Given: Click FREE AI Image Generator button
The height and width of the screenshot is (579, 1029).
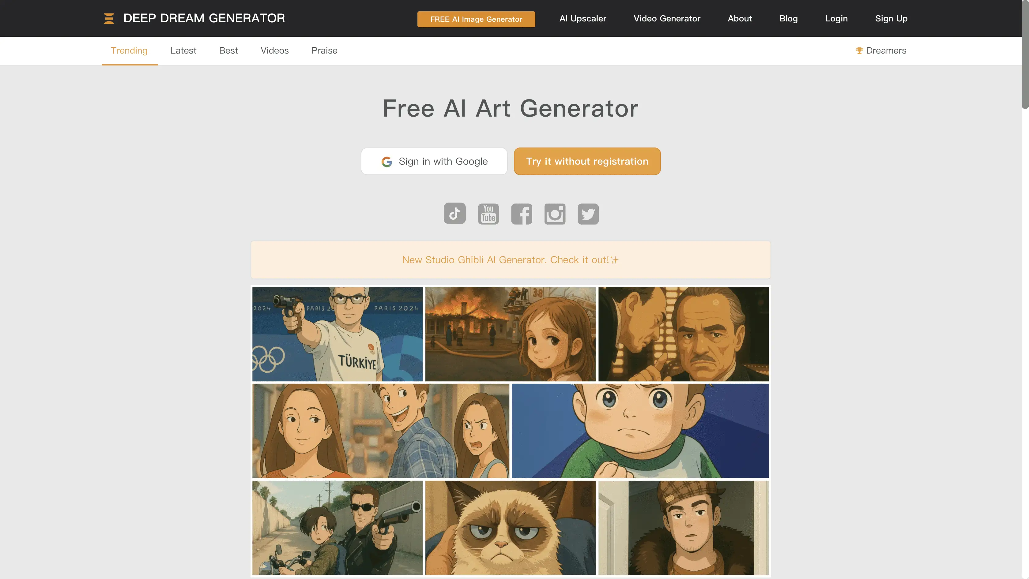Looking at the screenshot, I should [x=476, y=19].
